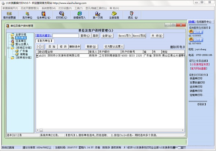The height and width of the screenshot is (151, 216).
Task: Select 按其他分组 in the tree
Action: pos(23,58)
